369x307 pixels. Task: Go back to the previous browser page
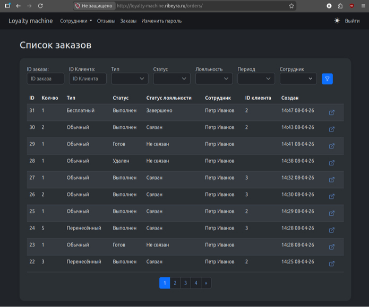click(19, 6)
